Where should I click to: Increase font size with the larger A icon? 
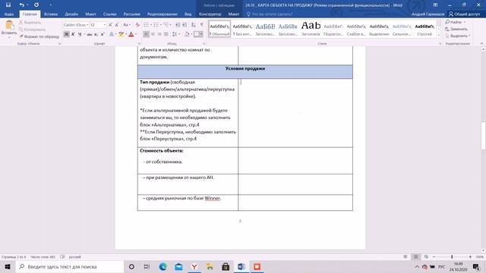(x=110, y=25)
